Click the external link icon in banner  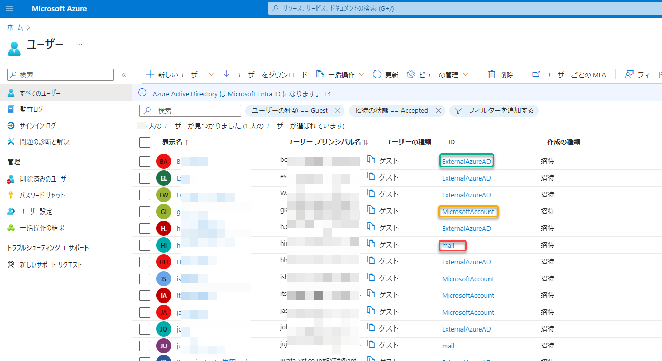coord(328,94)
